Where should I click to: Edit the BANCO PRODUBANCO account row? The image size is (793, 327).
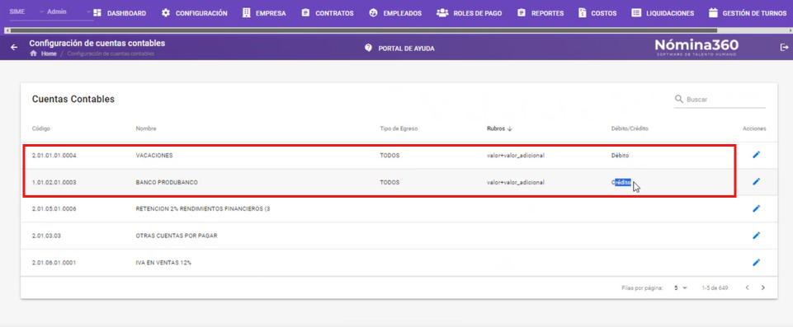point(756,181)
